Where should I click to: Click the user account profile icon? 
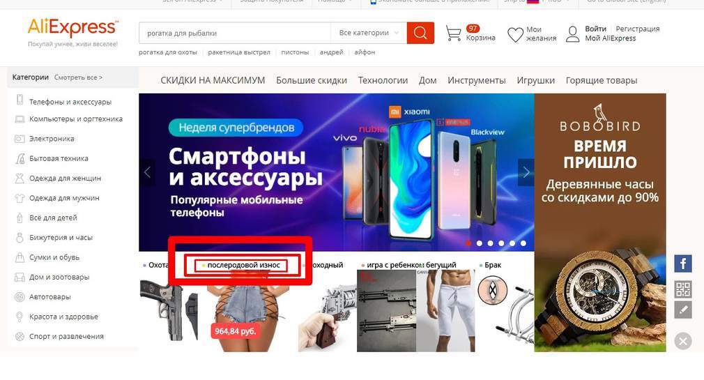[572, 33]
